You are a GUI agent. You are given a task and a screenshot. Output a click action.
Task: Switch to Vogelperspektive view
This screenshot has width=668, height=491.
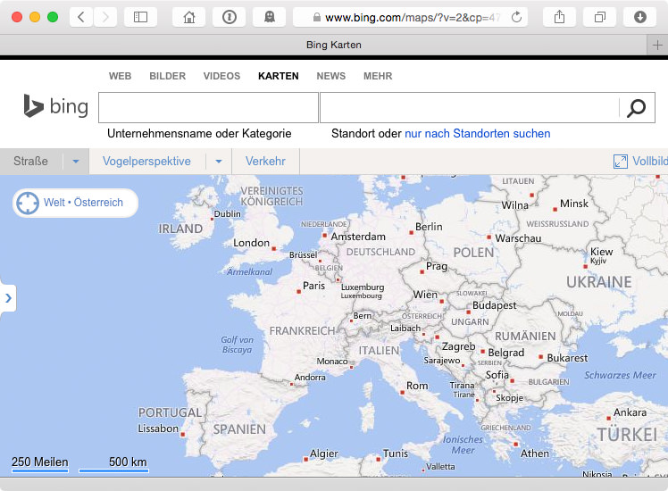[x=146, y=162]
